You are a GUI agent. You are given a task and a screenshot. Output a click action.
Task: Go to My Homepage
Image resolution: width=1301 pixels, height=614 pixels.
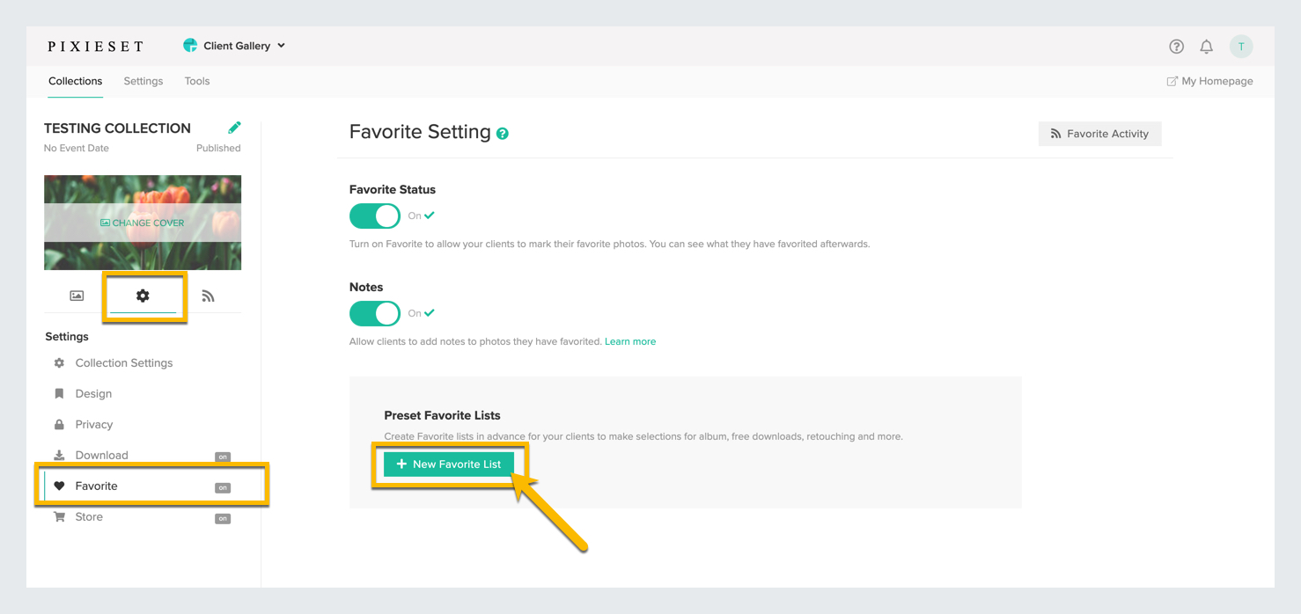tap(1209, 81)
